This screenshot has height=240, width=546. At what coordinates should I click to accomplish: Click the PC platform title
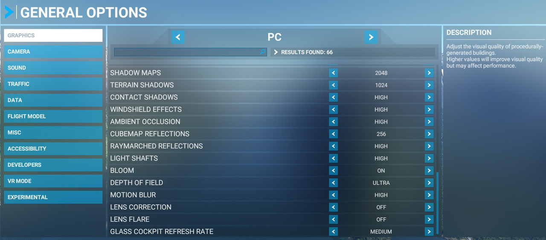pos(274,37)
